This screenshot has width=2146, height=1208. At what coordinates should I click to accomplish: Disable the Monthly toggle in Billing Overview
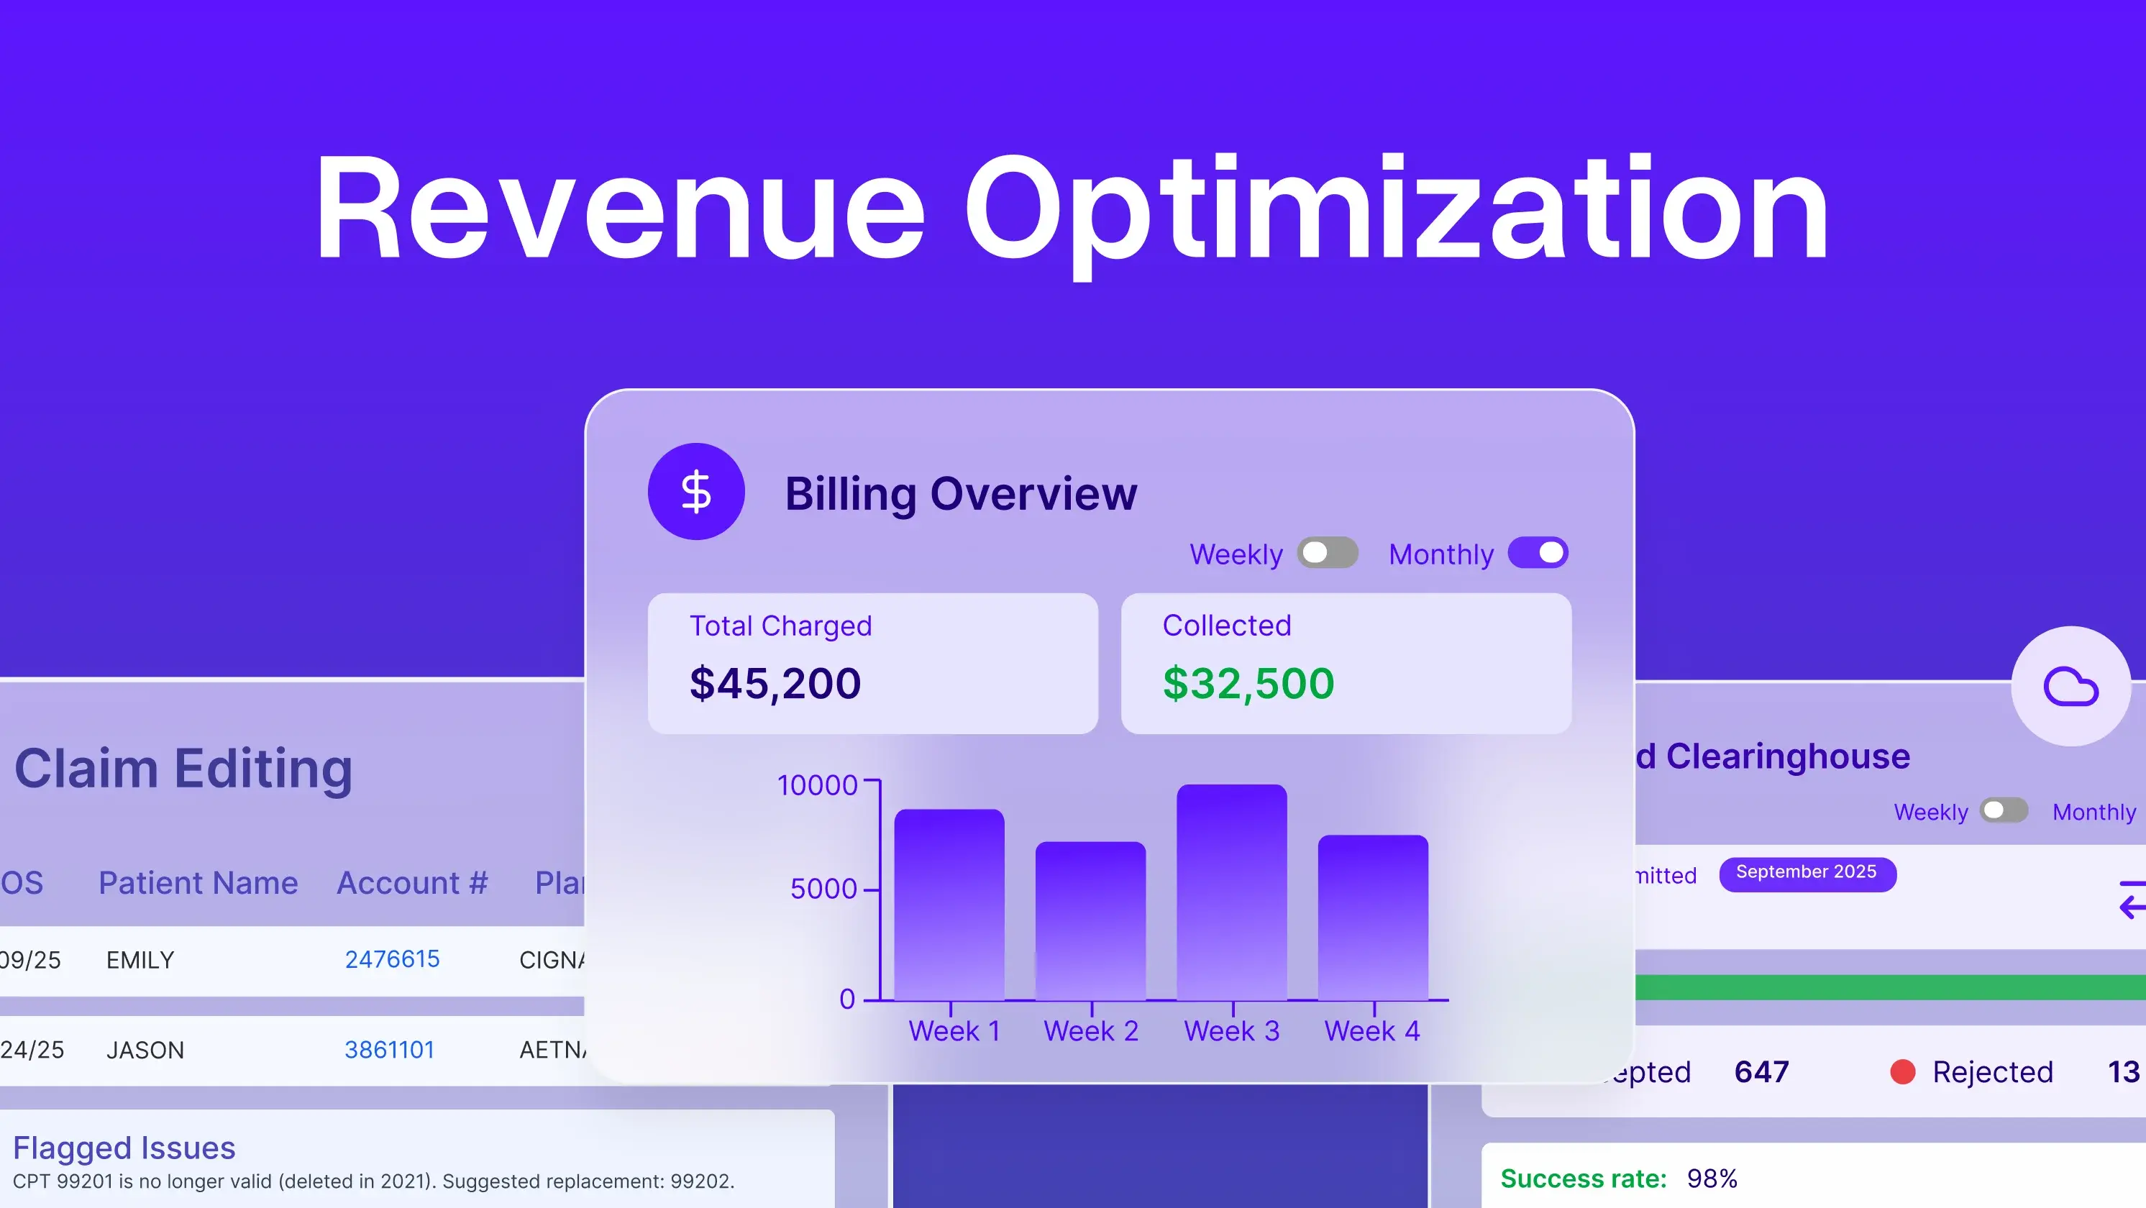point(1538,553)
